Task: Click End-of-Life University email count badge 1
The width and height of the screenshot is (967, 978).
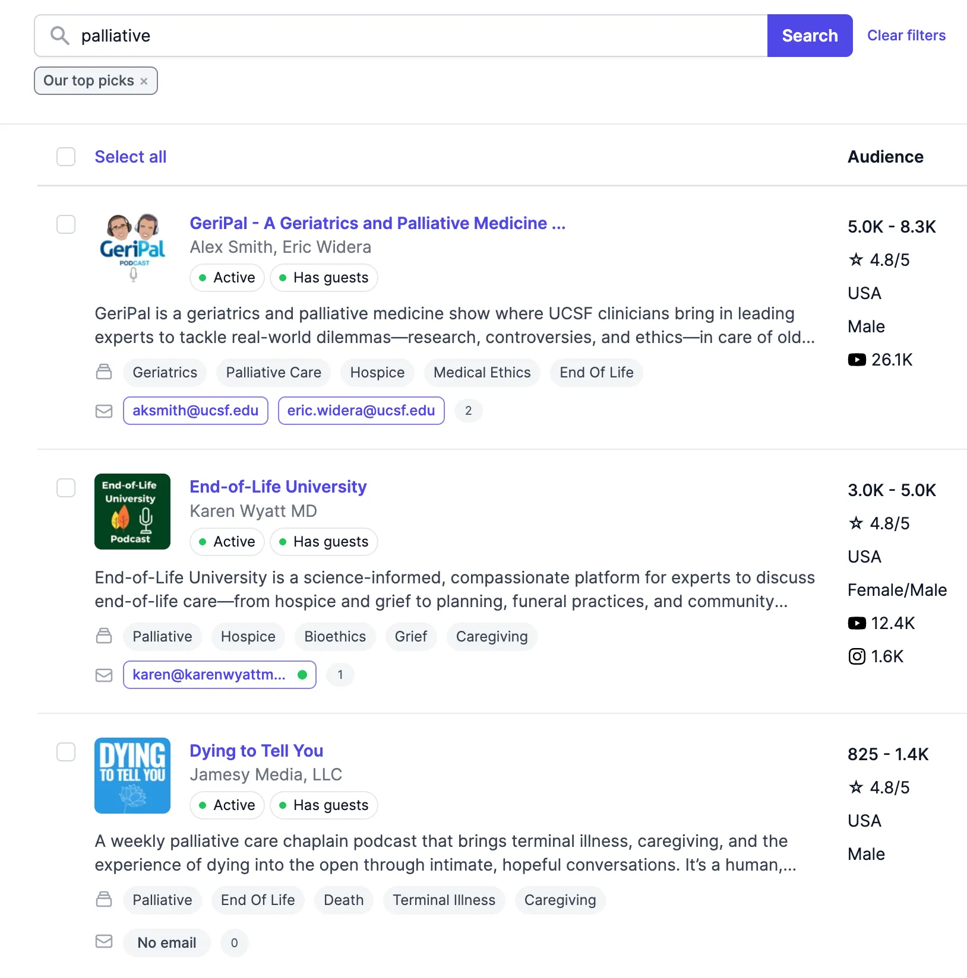Action: point(340,675)
